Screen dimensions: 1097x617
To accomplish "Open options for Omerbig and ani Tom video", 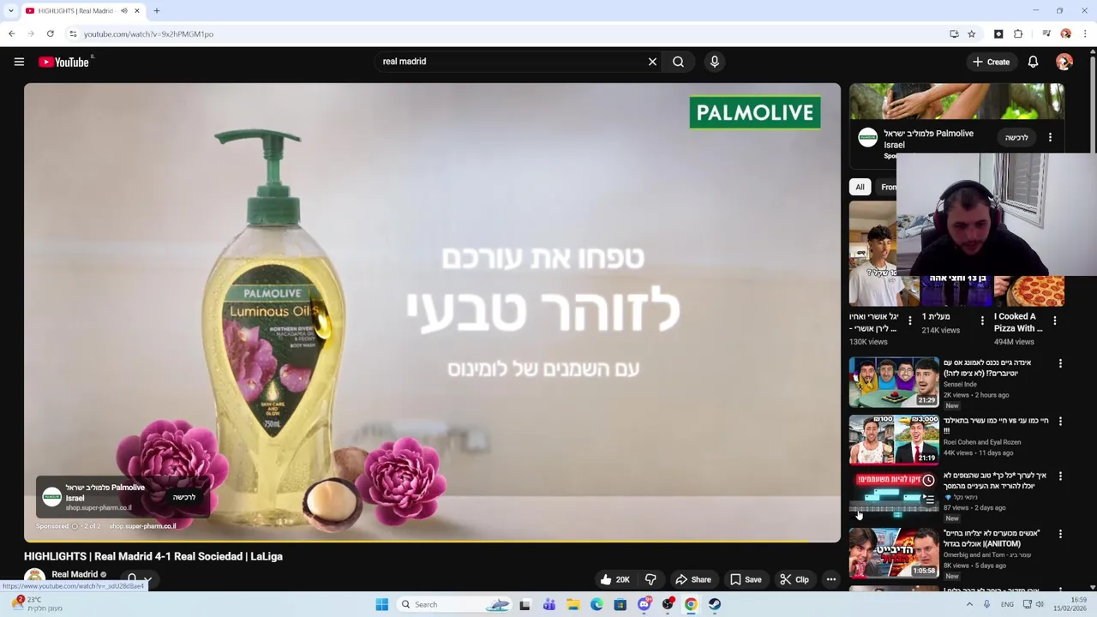I will click(1060, 534).
